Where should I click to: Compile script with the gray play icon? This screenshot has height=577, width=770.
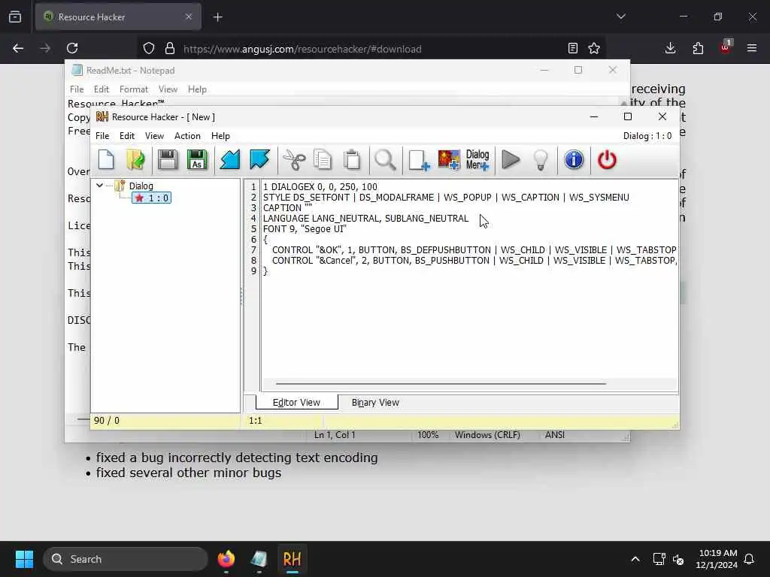[x=511, y=160]
